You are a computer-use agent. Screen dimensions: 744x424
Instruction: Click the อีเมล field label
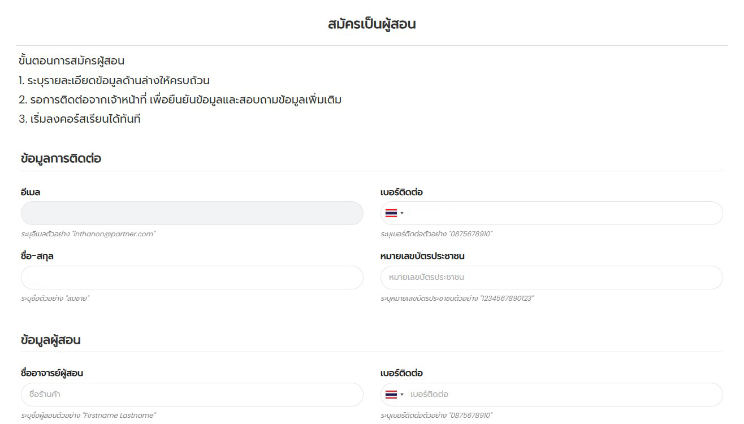click(31, 192)
